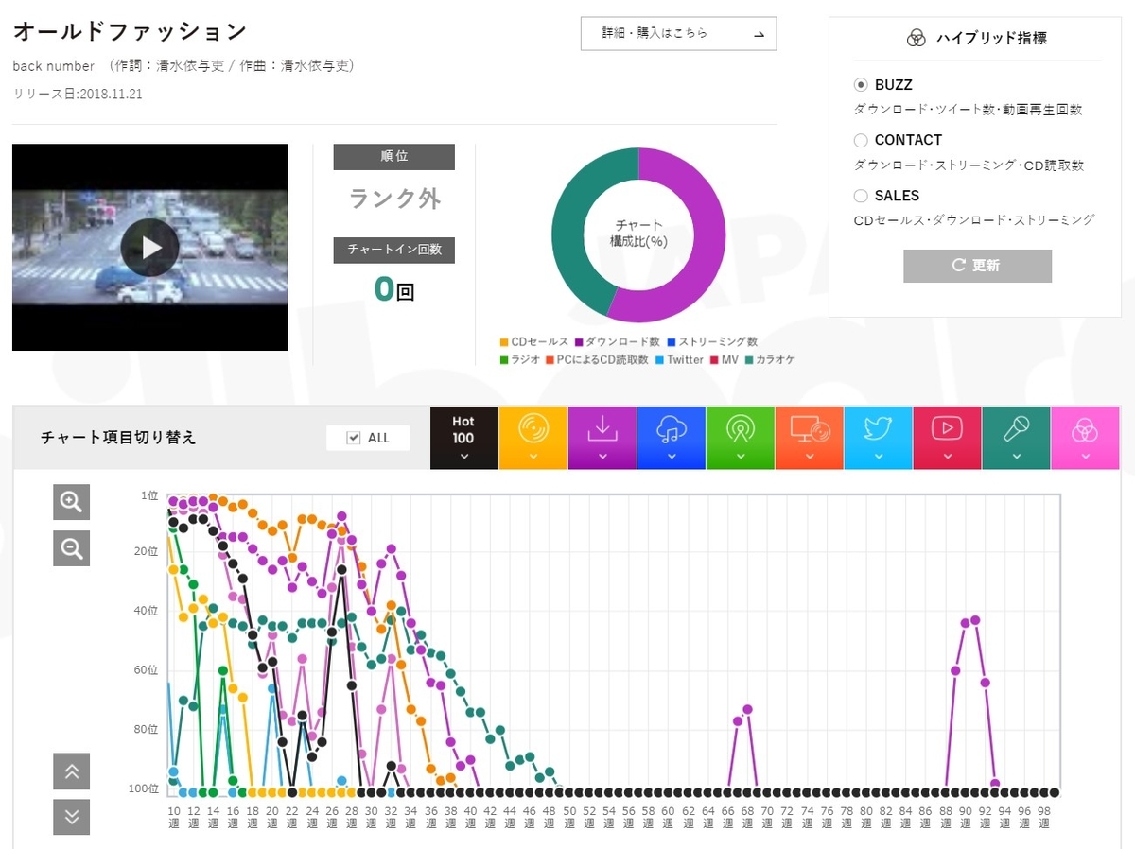Select the blue streaming cloud tab

[x=672, y=438]
